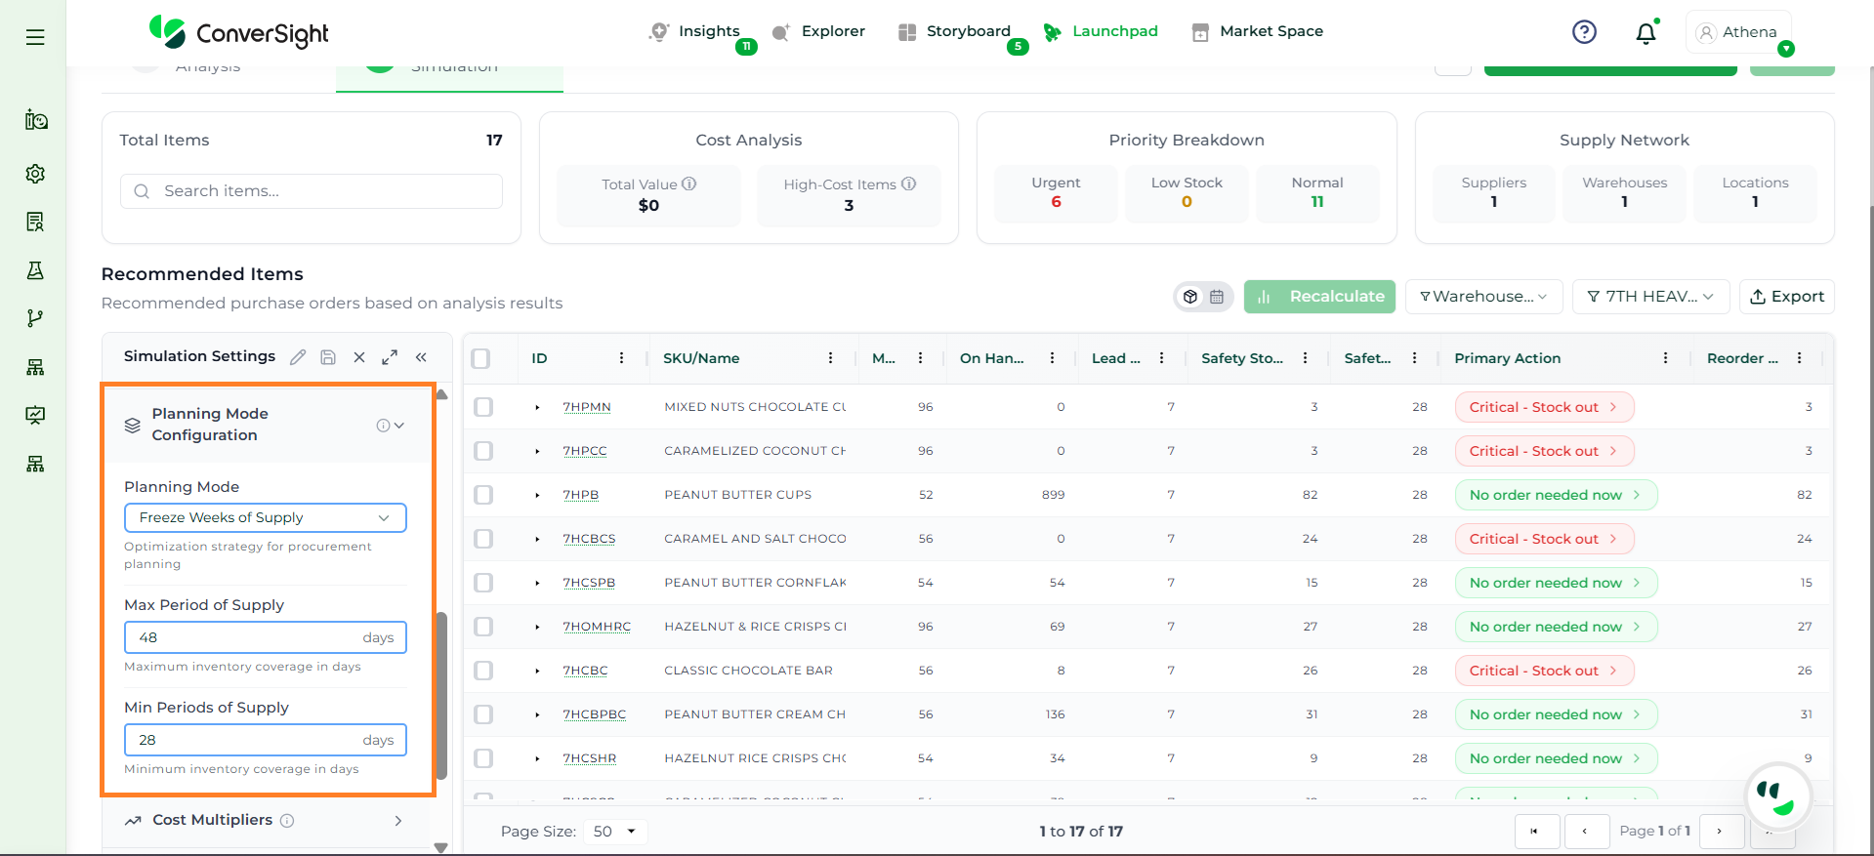Check the checkbox for row 7HPMN
The width and height of the screenshot is (1874, 856).
tap(483, 407)
